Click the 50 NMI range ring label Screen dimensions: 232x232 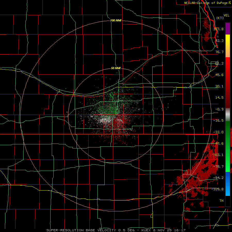116,68
